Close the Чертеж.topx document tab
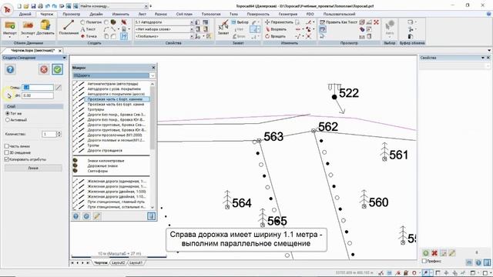This screenshot has height=277, width=493. [60, 50]
